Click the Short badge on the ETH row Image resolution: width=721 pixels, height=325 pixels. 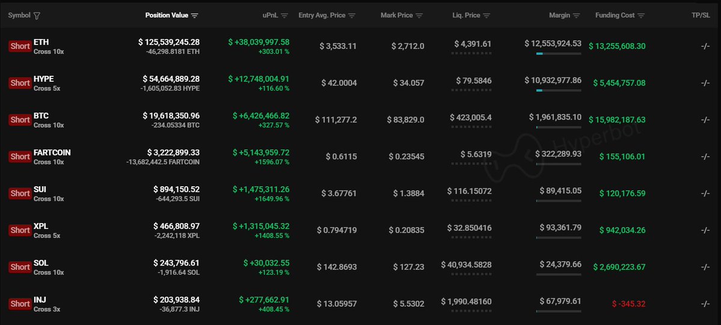(x=20, y=46)
